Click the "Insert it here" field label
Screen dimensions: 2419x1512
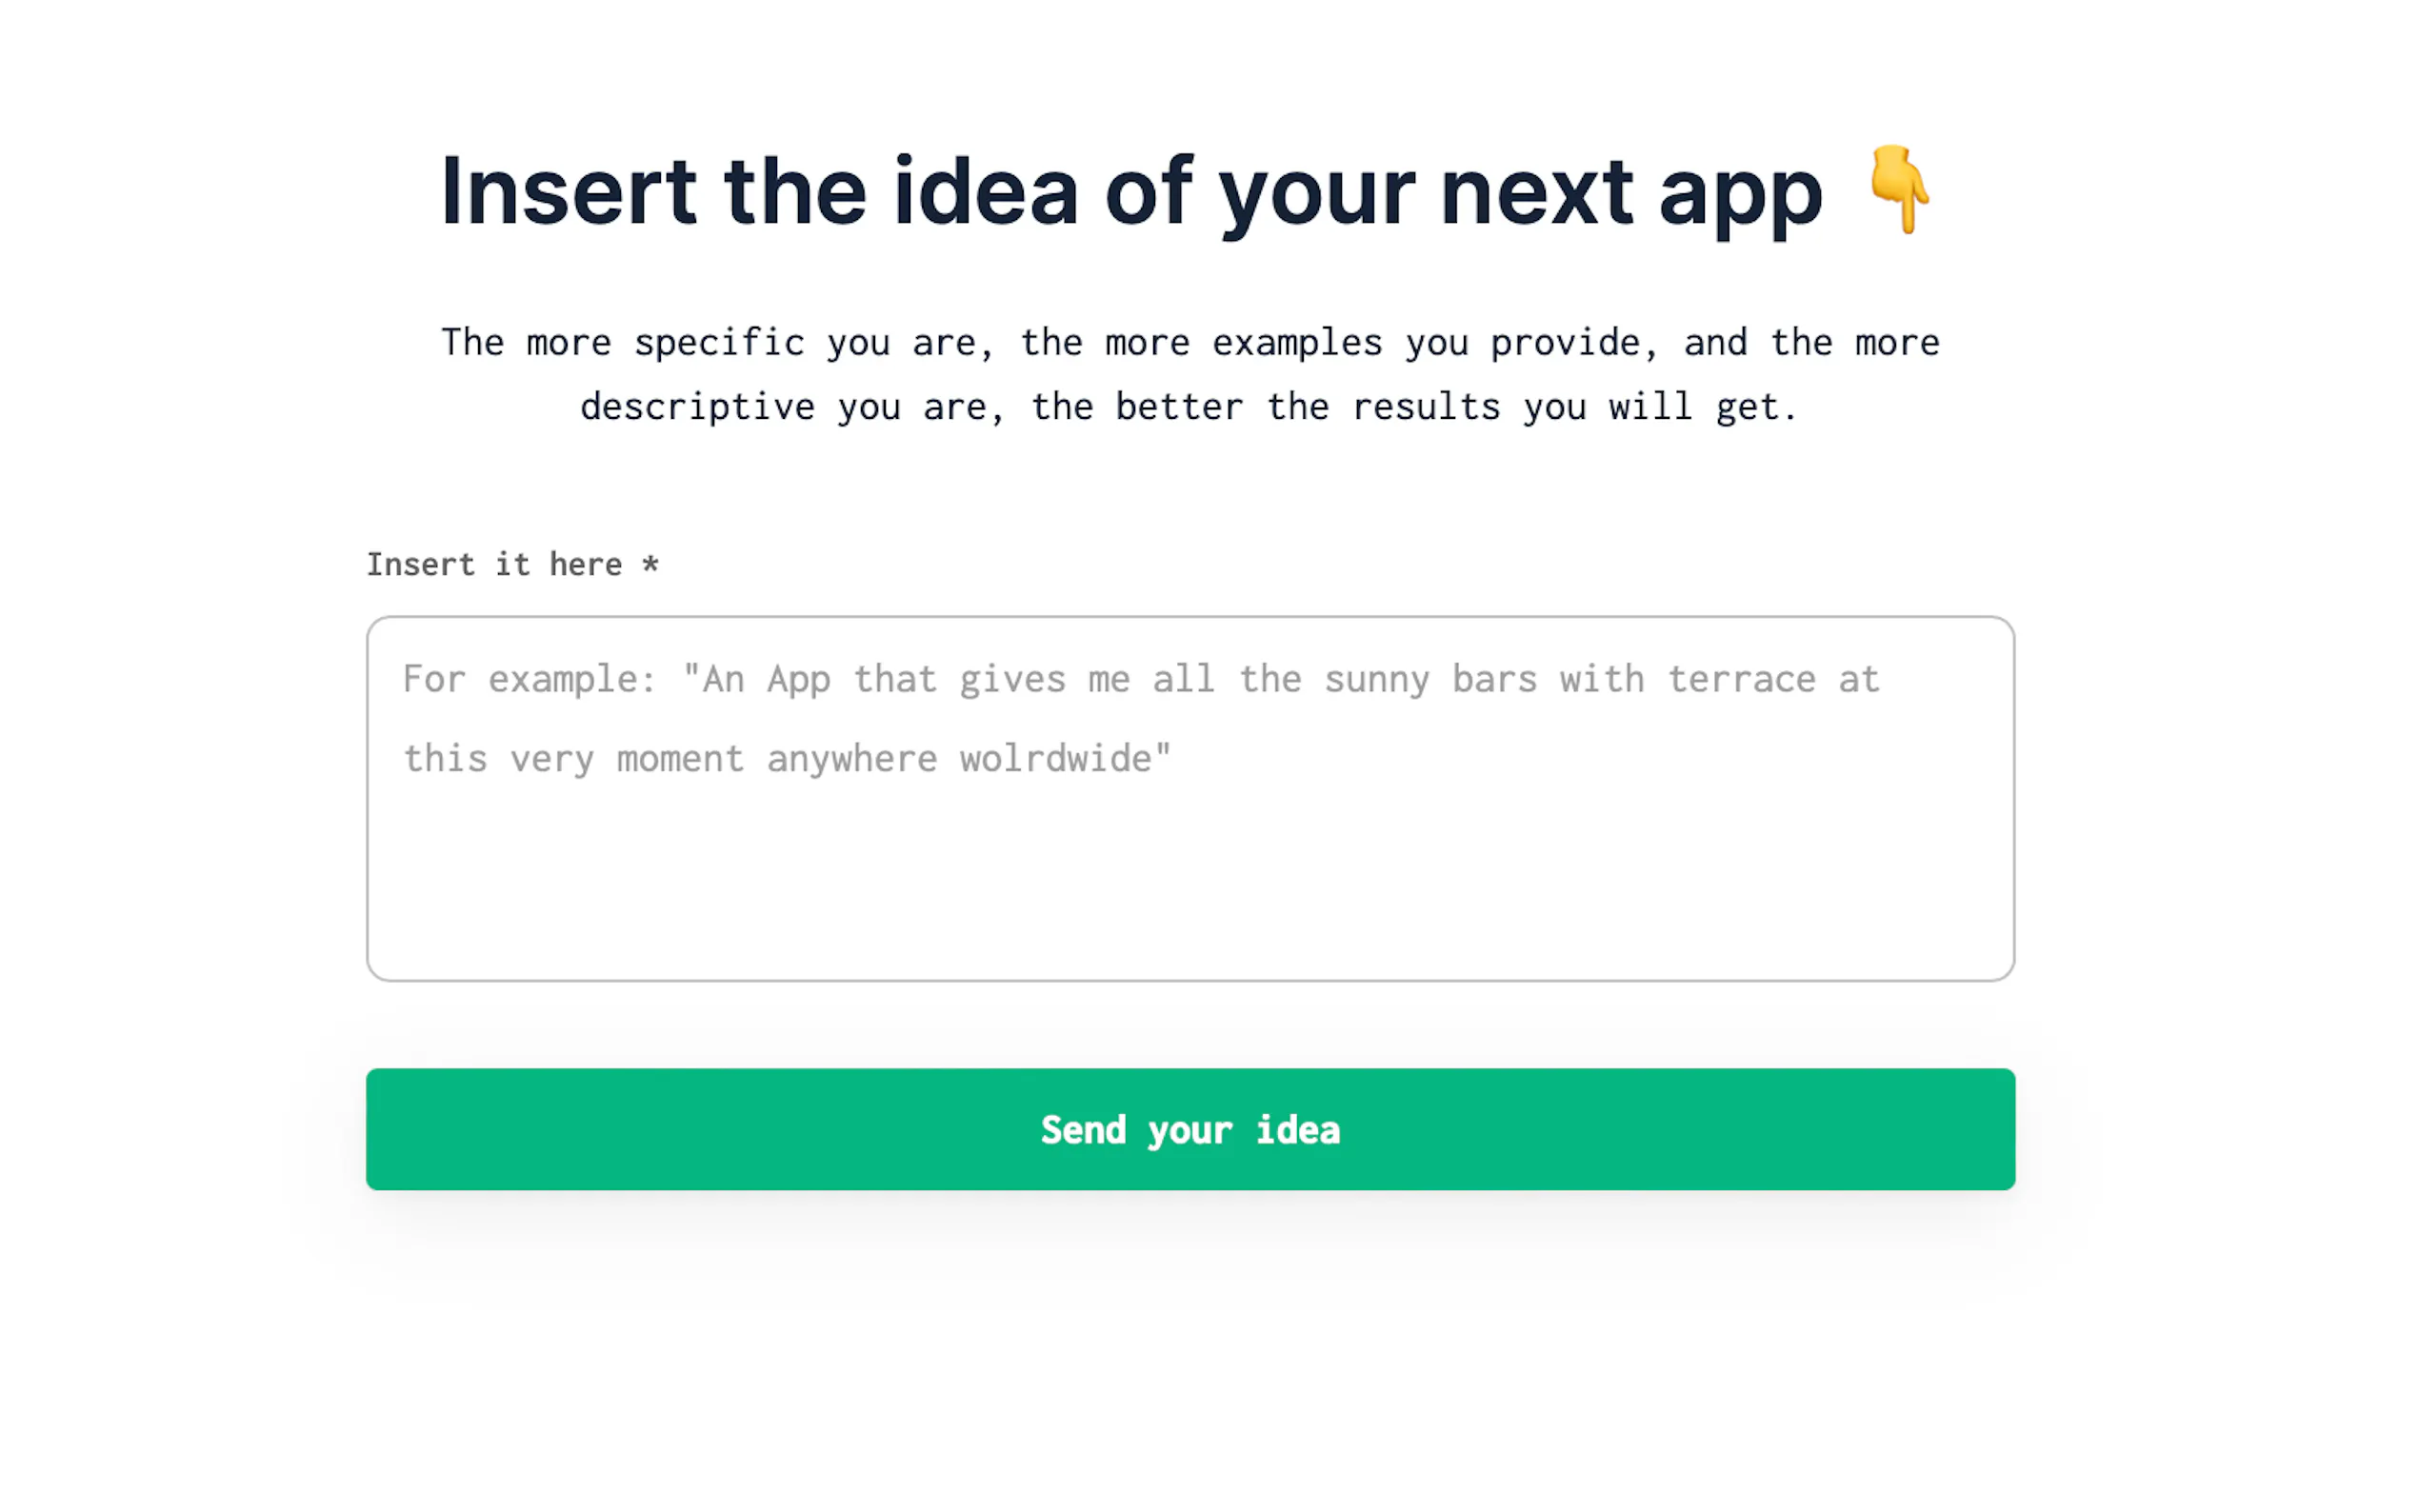click(494, 565)
